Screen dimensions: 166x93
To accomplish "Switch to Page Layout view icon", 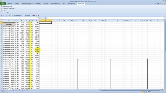I will [x=144, y=92].
